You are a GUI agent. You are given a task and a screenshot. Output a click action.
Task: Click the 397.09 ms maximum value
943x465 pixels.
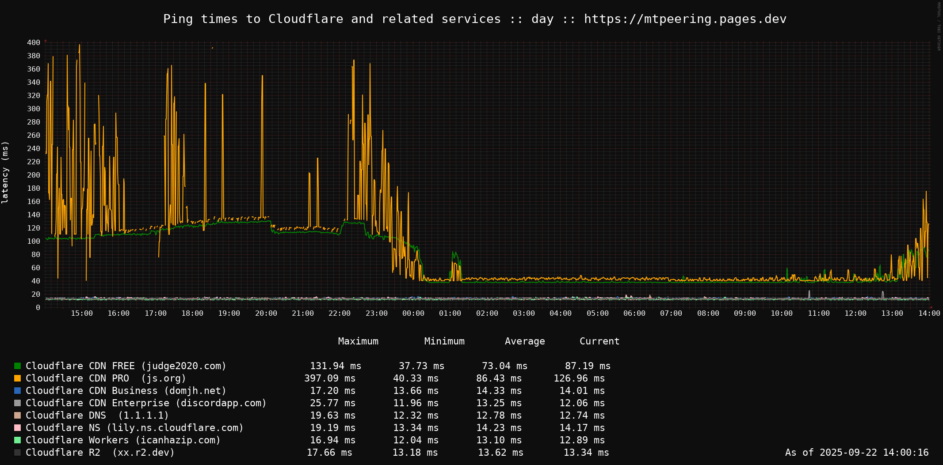tap(330, 378)
